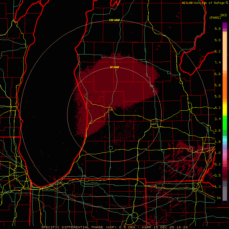The height and width of the screenshot is (229, 229).
Task: Click the NEXLAB-College of DuPage header text
Action: click(x=203, y=3)
